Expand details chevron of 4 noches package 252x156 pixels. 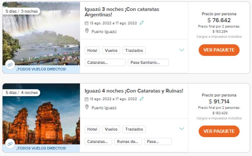click(x=181, y=129)
